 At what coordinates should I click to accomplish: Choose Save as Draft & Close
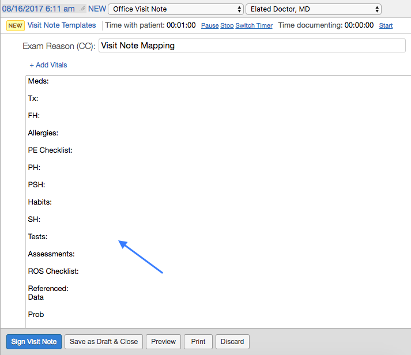pos(104,342)
